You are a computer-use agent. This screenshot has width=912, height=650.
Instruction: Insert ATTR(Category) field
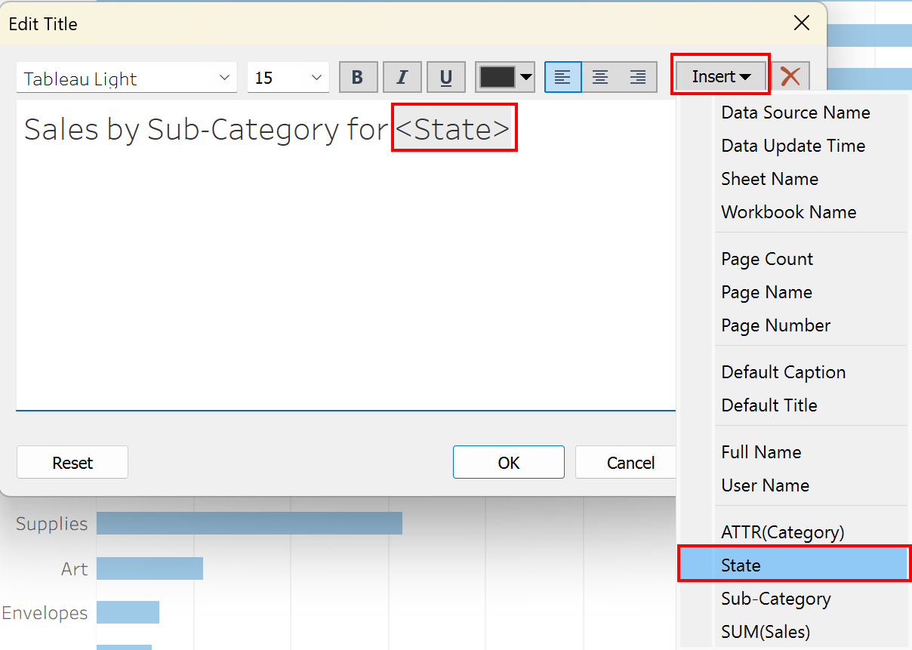(783, 532)
